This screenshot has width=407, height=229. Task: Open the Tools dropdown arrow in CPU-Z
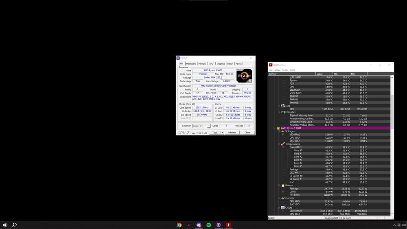tap(222, 133)
